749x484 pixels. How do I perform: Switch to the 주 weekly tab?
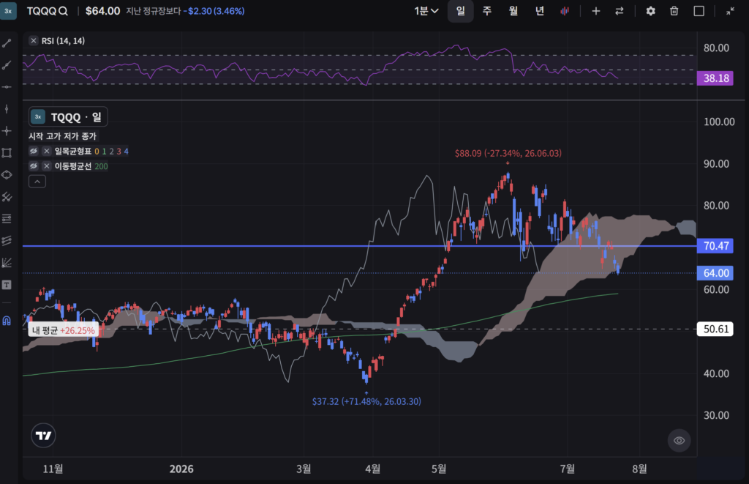(486, 11)
